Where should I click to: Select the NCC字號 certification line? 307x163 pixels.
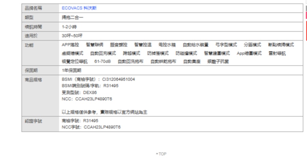(91, 127)
